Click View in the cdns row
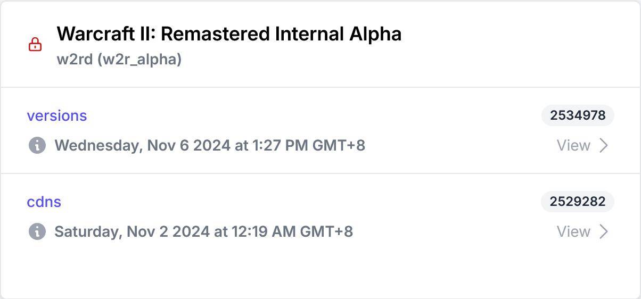 click(x=573, y=231)
